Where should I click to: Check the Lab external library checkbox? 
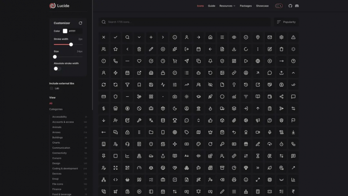tap(52, 88)
